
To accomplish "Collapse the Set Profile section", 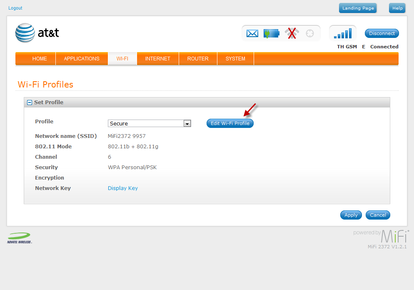I will pyautogui.click(x=30, y=102).
